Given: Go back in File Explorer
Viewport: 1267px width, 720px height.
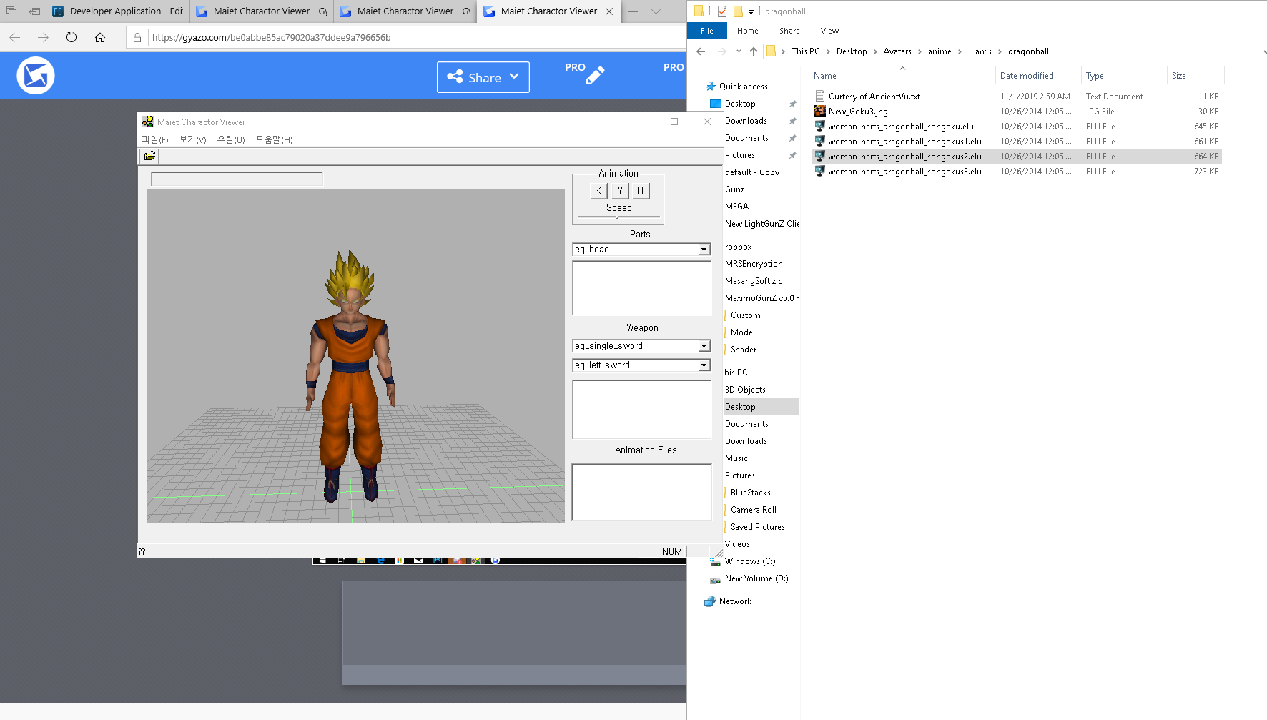Looking at the screenshot, I should tap(701, 51).
